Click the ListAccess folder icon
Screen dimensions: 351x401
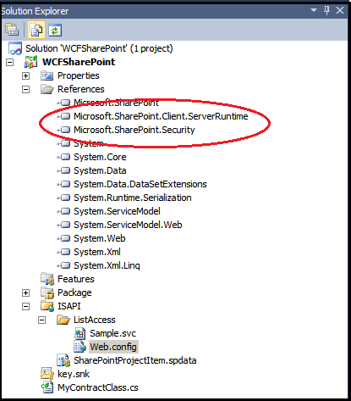tap(63, 320)
